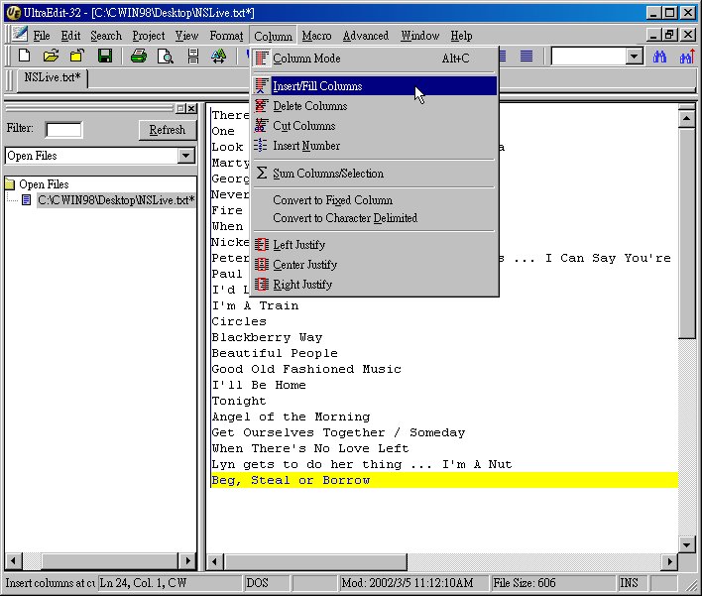
Task: Click the justify lines toolbar icon
Action: coord(526,57)
